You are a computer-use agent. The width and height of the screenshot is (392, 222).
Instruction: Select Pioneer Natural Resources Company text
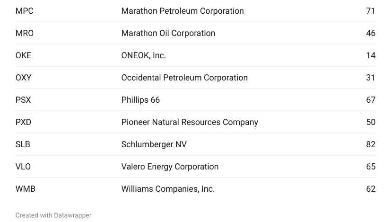pos(190,123)
